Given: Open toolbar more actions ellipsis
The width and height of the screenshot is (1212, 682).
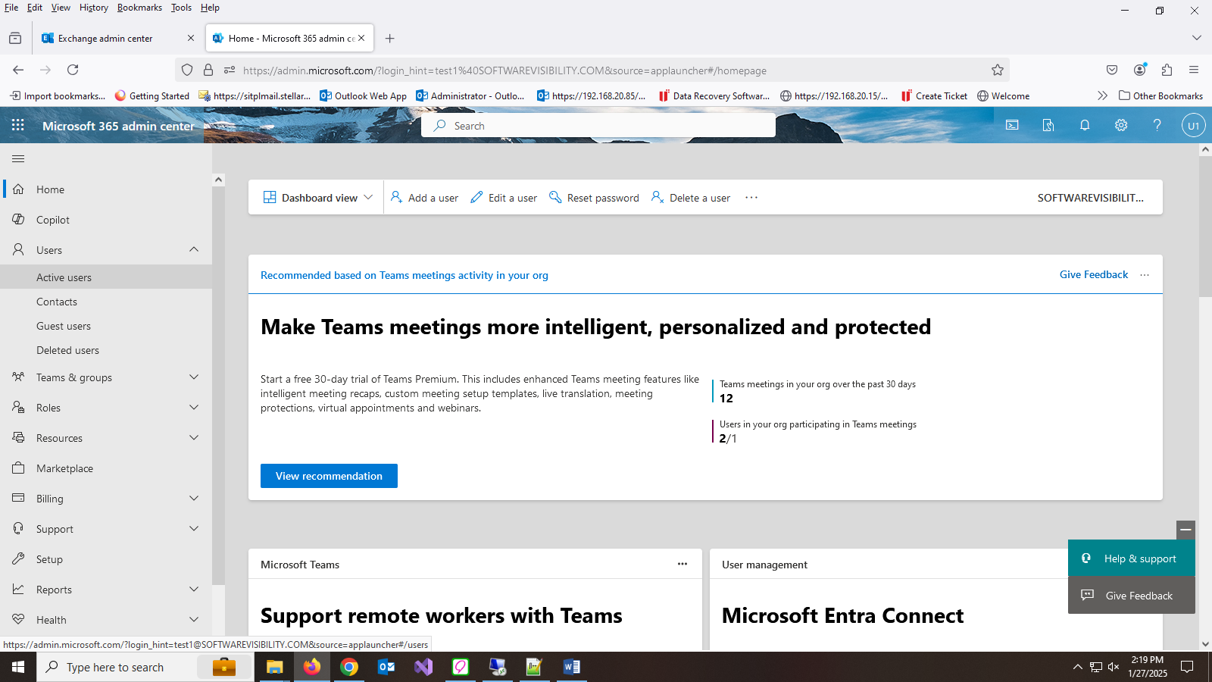Looking at the screenshot, I should [x=751, y=198].
